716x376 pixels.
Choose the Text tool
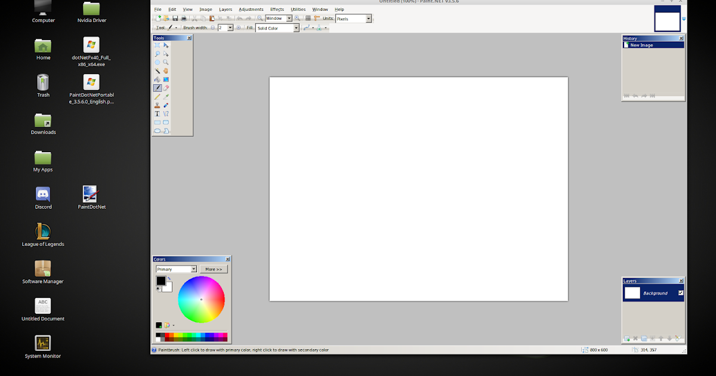coord(158,113)
